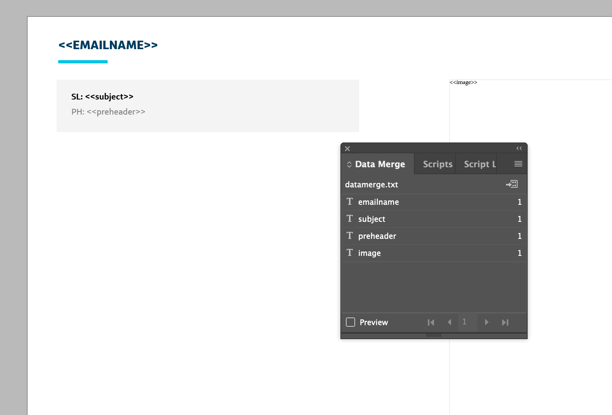Click text-type icon beside emailname

click(350, 201)
